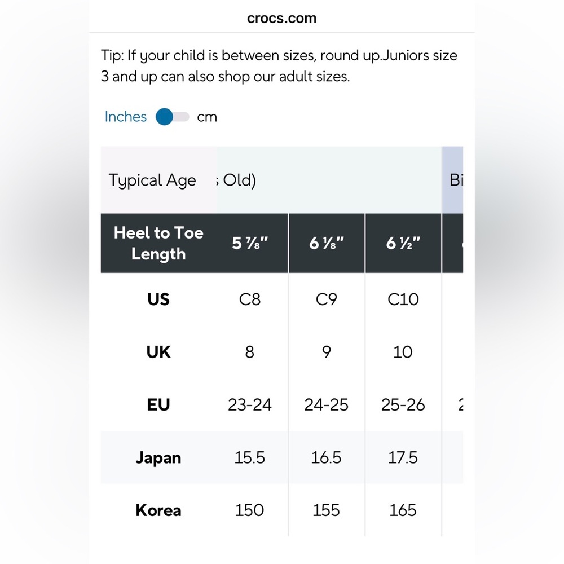Select the 5 ⅞" length column
Screen dimensions: 564x564
[250, 243]
